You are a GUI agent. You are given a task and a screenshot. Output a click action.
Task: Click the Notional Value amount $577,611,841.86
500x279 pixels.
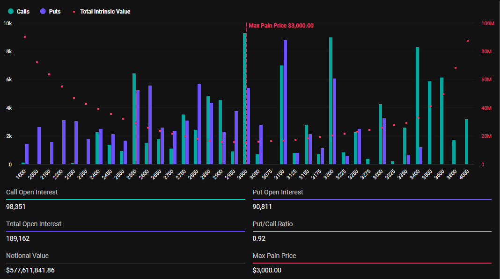click(x=30, y=271)
